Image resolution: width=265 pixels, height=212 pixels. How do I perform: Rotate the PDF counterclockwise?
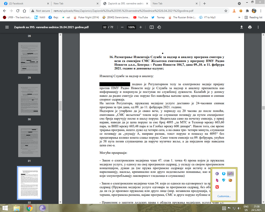(x=159, y=27)
